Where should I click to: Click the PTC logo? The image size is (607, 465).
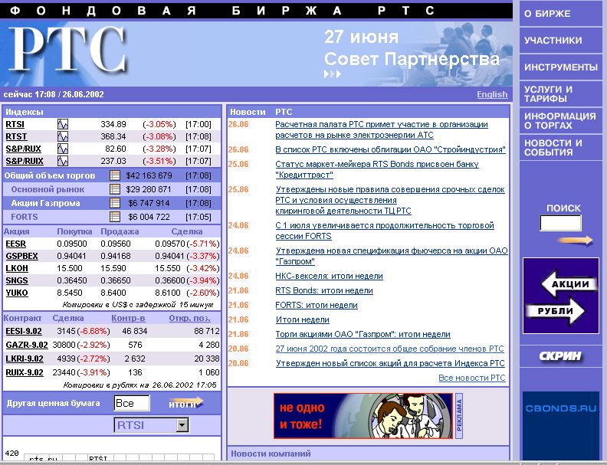[68, 50]
